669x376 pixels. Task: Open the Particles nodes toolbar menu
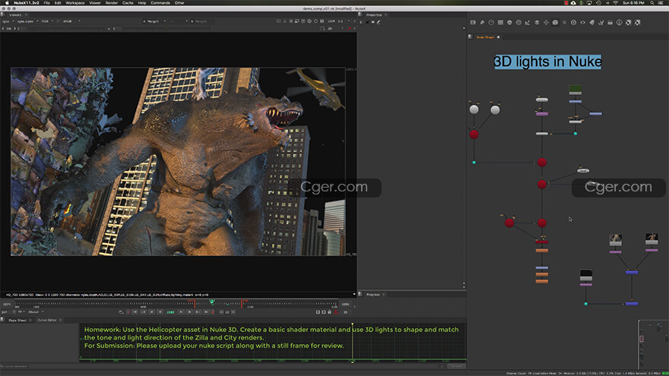(x=564, y=23)
